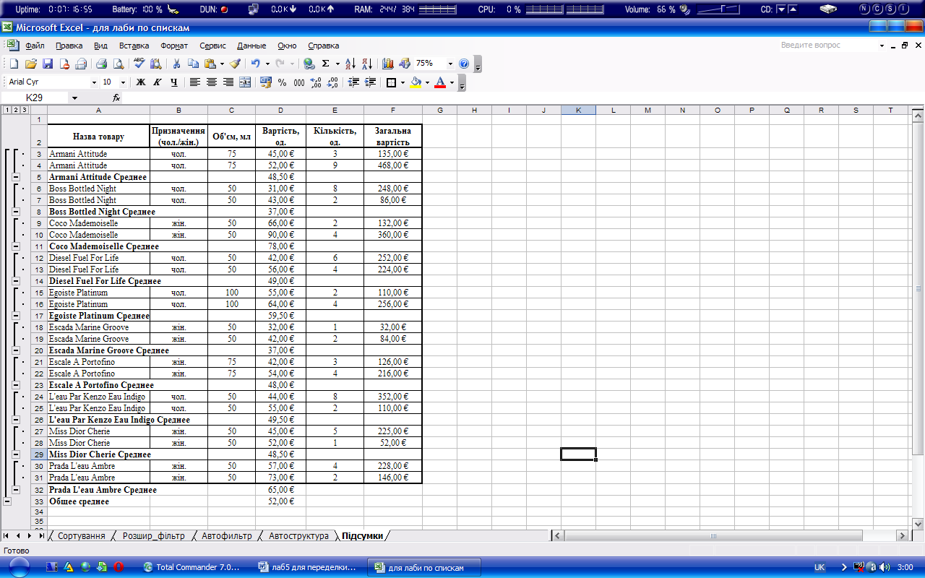Undo the last action with the Undo arrow

(x=255, y=64)
